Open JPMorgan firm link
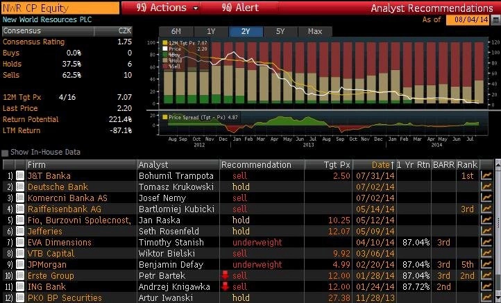The image size is (501, 303). pos(47,265)
